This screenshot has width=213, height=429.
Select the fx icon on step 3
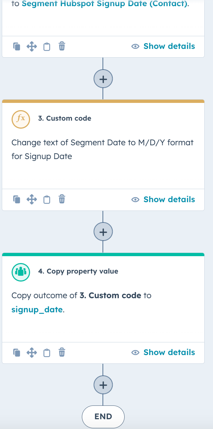21,119
